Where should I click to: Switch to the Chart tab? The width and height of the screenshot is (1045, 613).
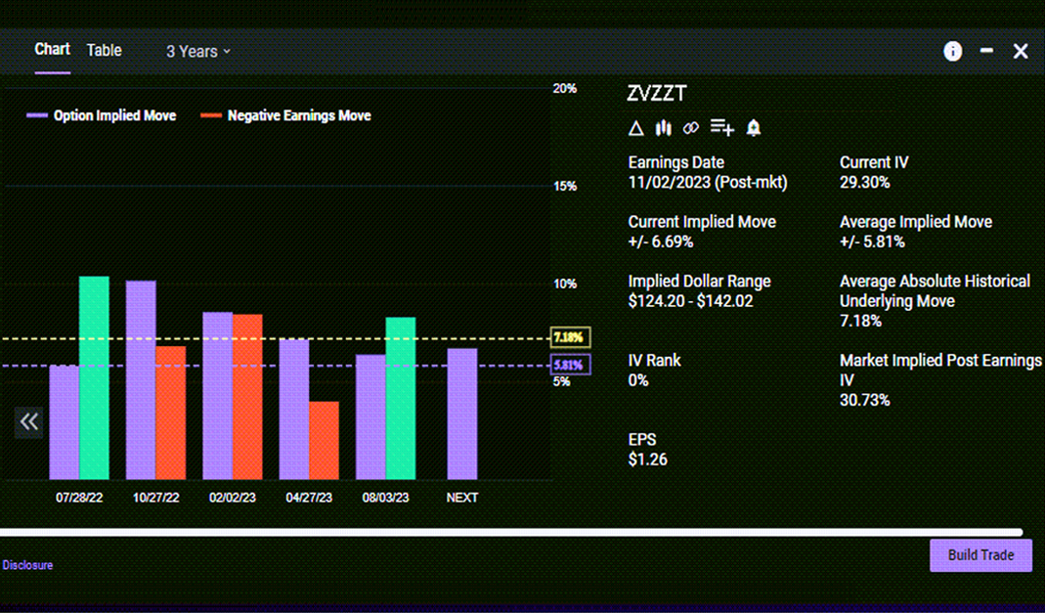point(53,50)
